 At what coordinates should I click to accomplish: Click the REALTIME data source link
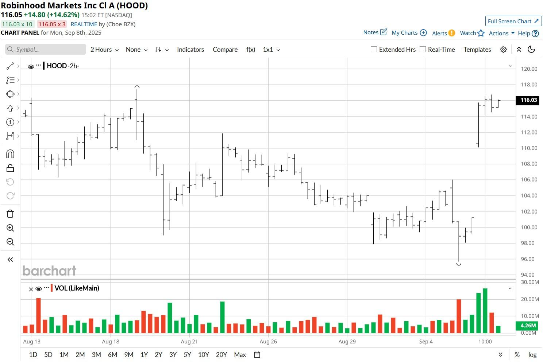click(x=84, y=24)
